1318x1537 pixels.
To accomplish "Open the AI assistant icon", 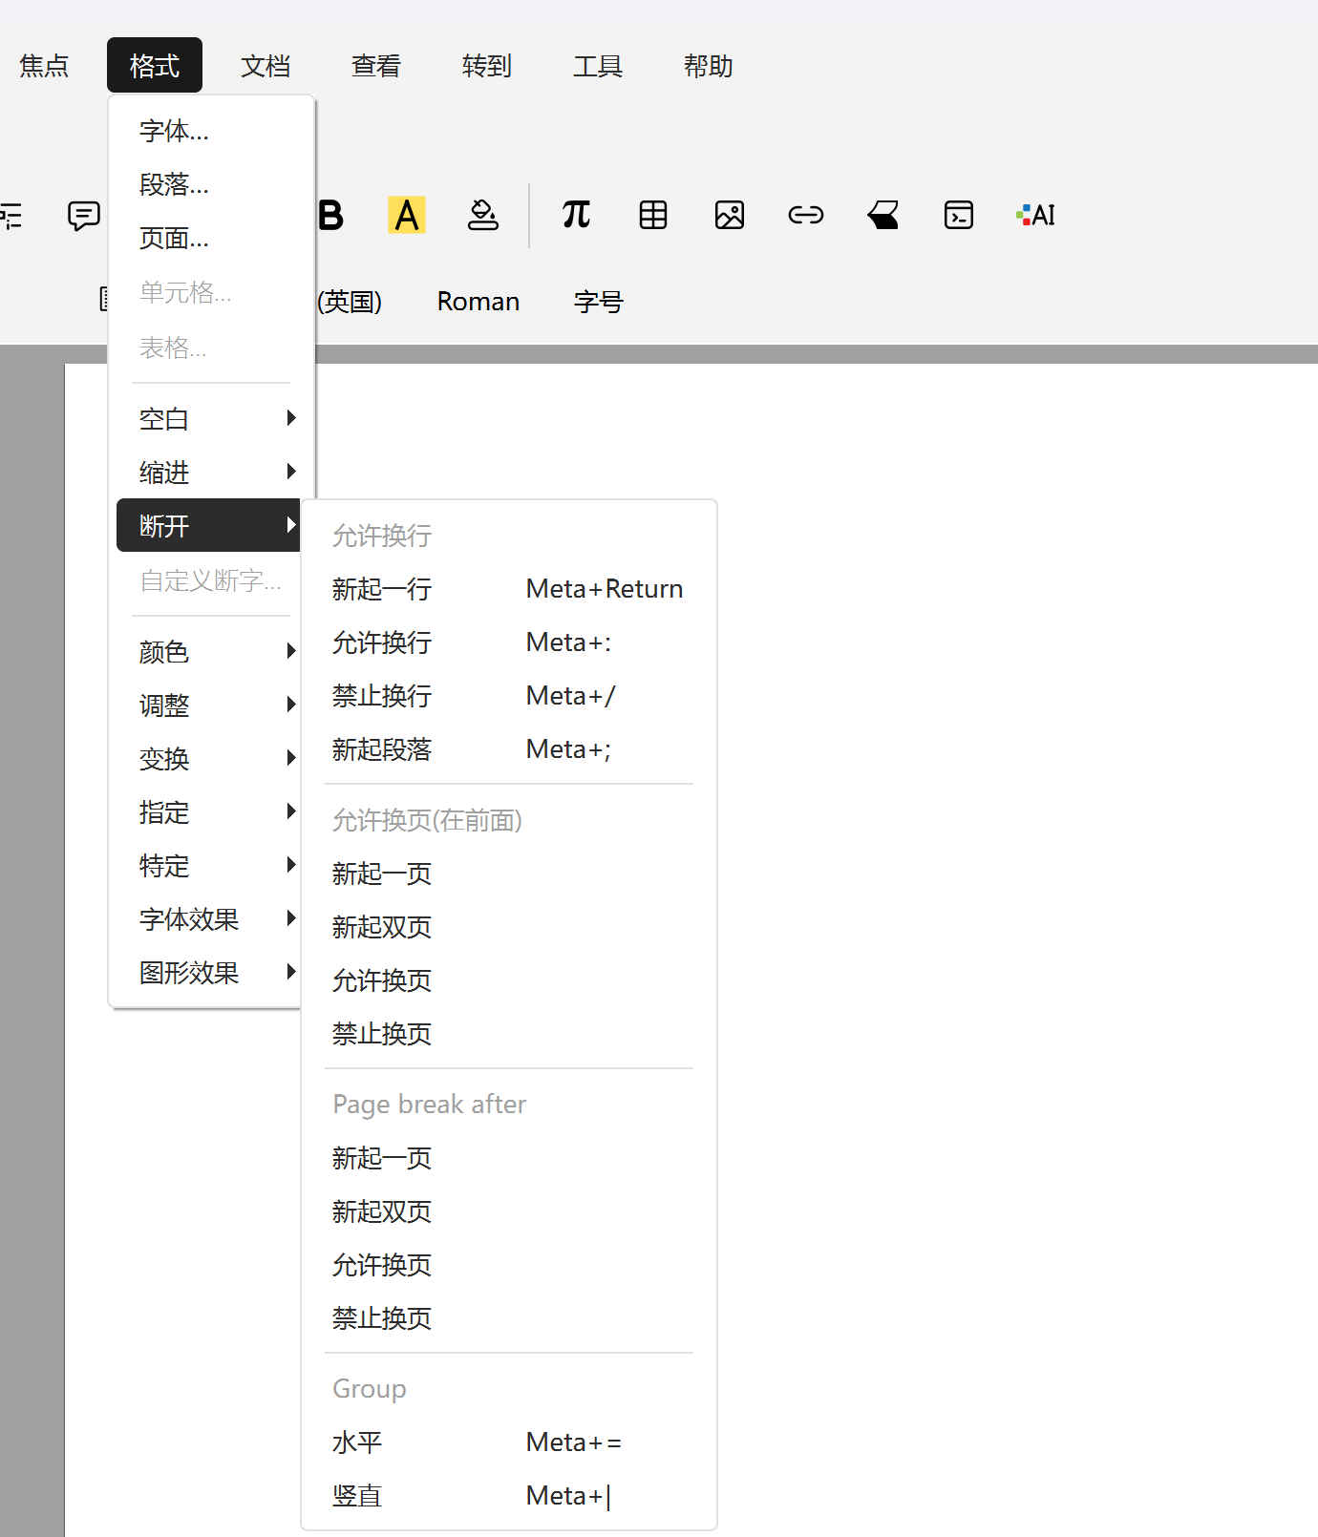I will [x=1036, y=216].
